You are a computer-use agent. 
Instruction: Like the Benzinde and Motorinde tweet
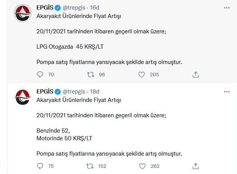[142, 166]
